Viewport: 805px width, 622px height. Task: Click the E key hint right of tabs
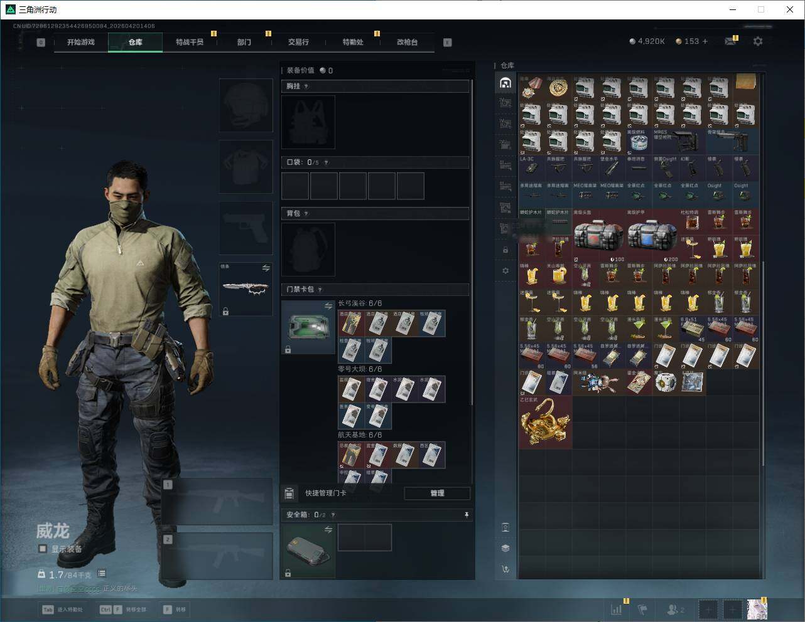point(448,43)
